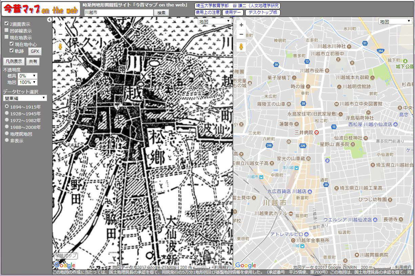Collapse the sidebar with the arrow icon
This screenshot has height=276, width=415.
(x=49, y=20)
